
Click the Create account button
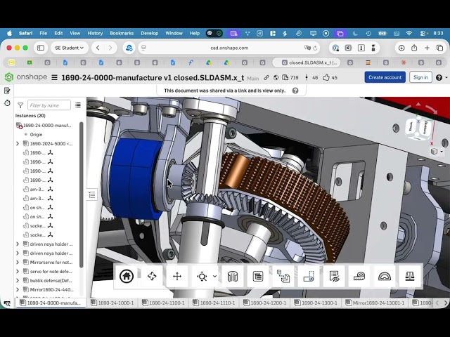(385, 77)
